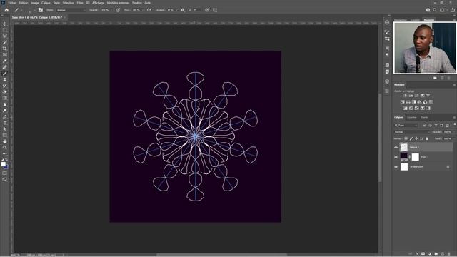The height and width of the screenshot is (257, 457).
Task: Open the collapsed Character panel icon
Action: pyautogui.click(x=387, y=48)
